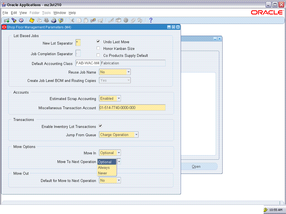The height and width of the screenshot is (214, 286).
Task: Click the Delete Record icon
Action: click(100, 20)
